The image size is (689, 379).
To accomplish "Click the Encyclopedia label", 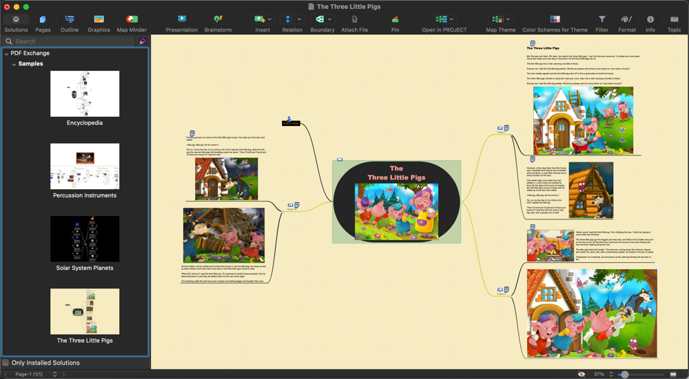I will [x=85, y=123].
